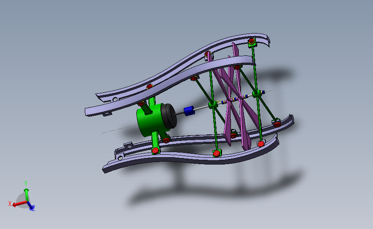
Task: Pick the red bolt at top-right rail end
Action: [251, 41]
